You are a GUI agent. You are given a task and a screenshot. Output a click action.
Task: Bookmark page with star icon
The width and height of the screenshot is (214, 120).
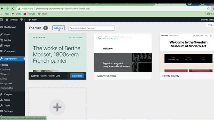(208, 9)
